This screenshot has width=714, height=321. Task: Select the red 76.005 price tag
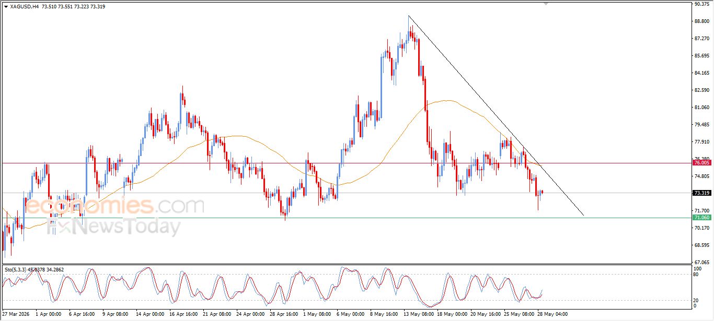click(702, 163)
